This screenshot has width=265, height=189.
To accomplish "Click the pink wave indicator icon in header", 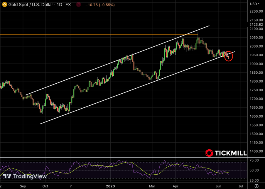I will coord(78,5).
